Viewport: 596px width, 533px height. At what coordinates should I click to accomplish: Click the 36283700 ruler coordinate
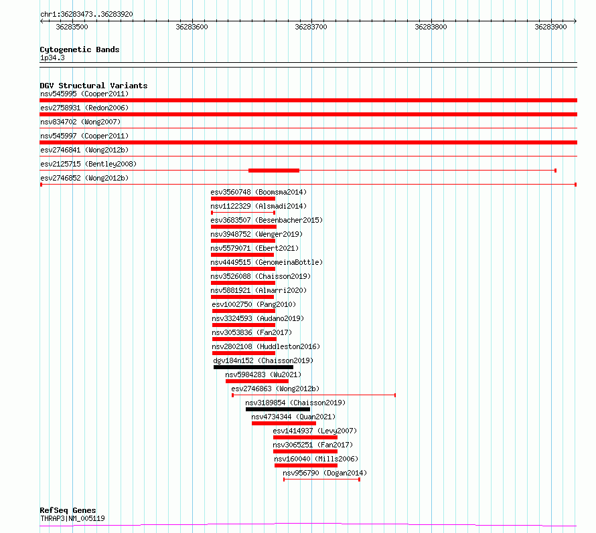(x=311, y=27)
